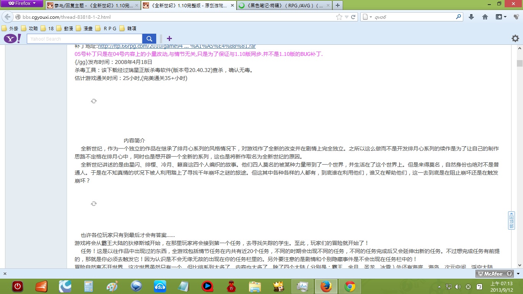
Task: Click the Yahoo search magnifier button
Action: click(x=149, y=39)
